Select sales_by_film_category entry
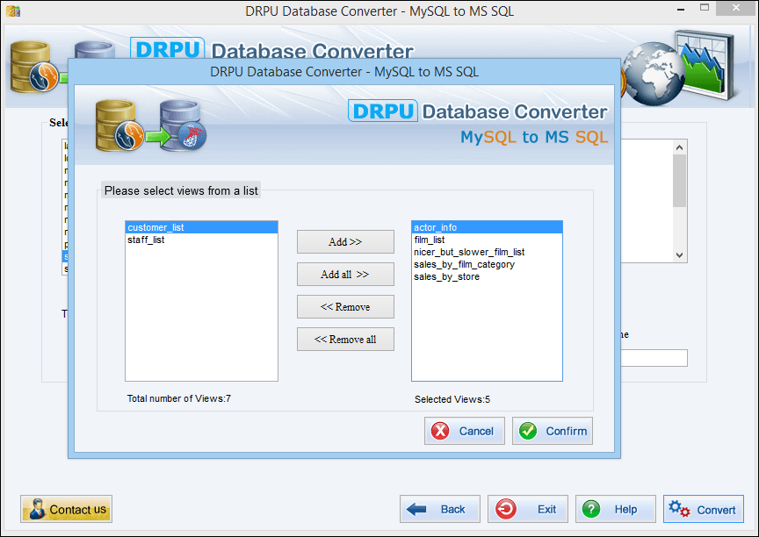This screenshot has width=759, height=537. click(x=487, y=264)
